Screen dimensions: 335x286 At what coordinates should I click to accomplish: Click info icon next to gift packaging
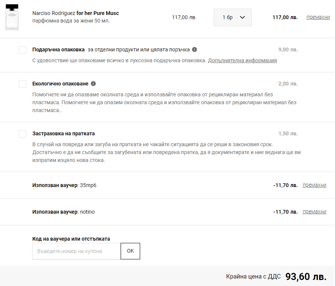tap(194, 49)
